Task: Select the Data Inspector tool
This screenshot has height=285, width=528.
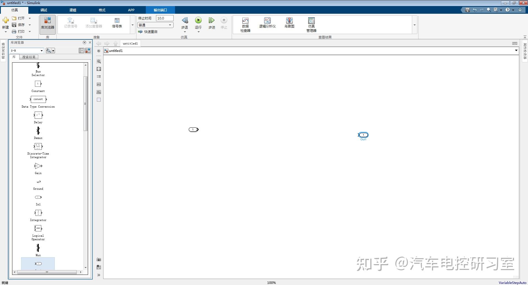Action: click(x=245, y=23)
